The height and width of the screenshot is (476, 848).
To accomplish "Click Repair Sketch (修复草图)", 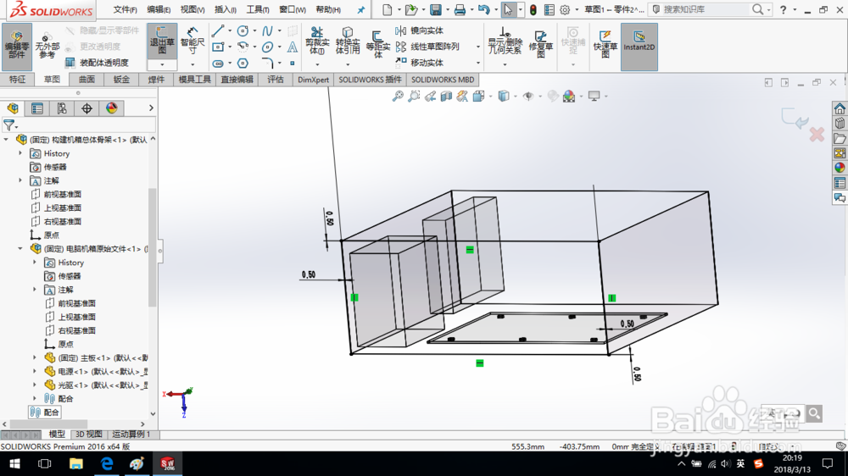I will pos(540,44).
